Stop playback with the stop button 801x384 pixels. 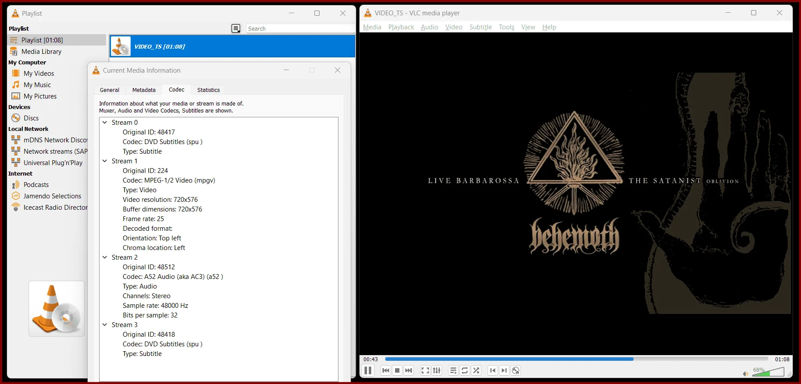coord(397,370)
